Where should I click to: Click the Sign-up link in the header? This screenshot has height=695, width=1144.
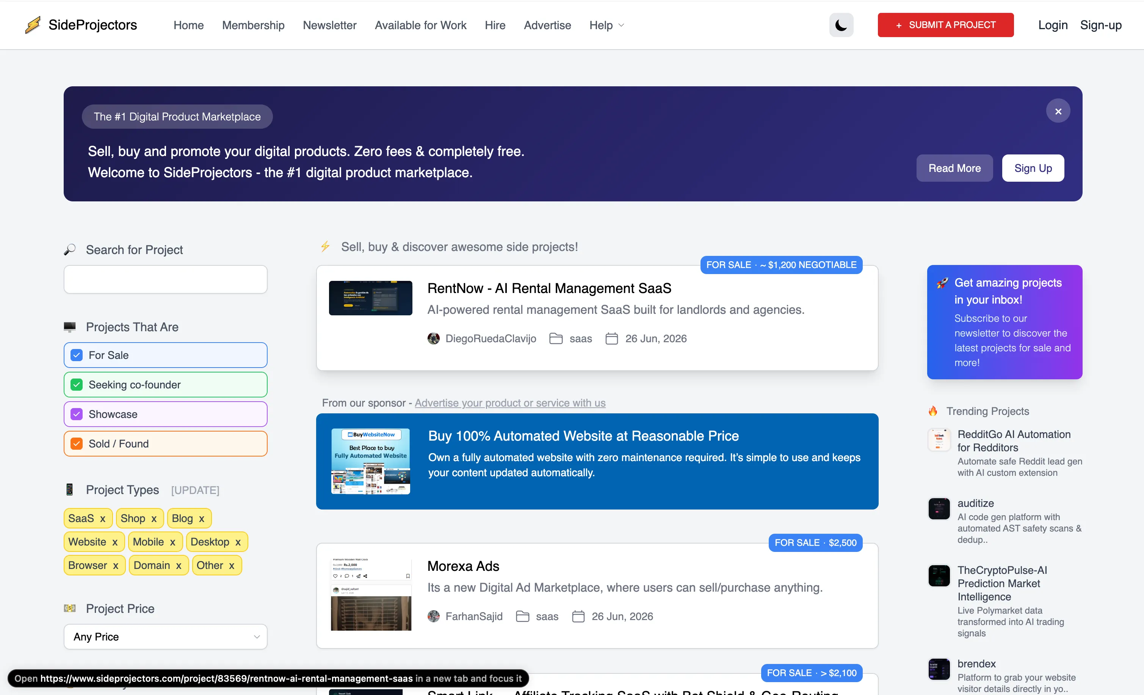point(1100,25)
